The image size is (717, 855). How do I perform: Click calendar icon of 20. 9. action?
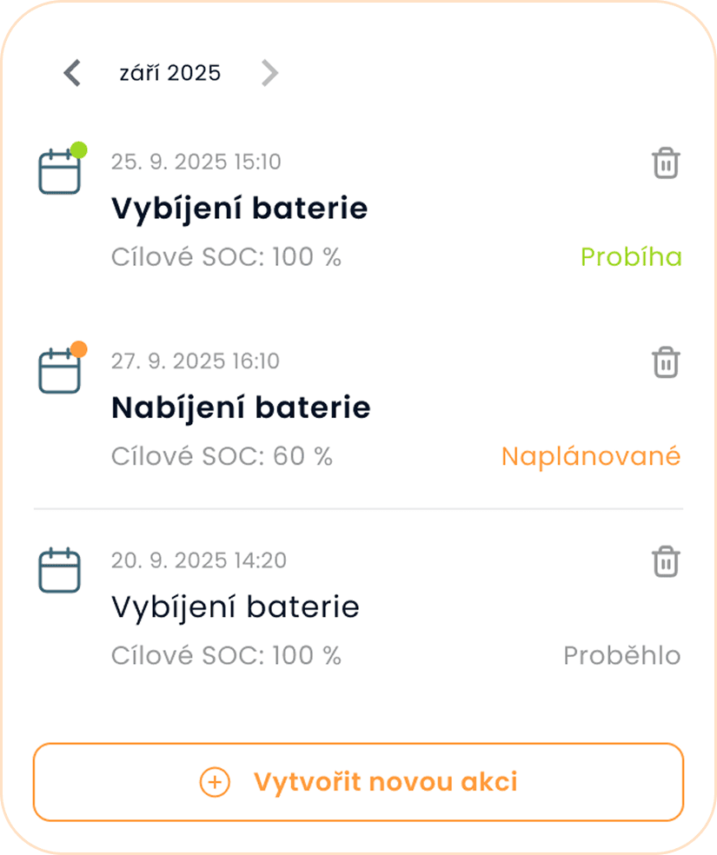[60, 570]
